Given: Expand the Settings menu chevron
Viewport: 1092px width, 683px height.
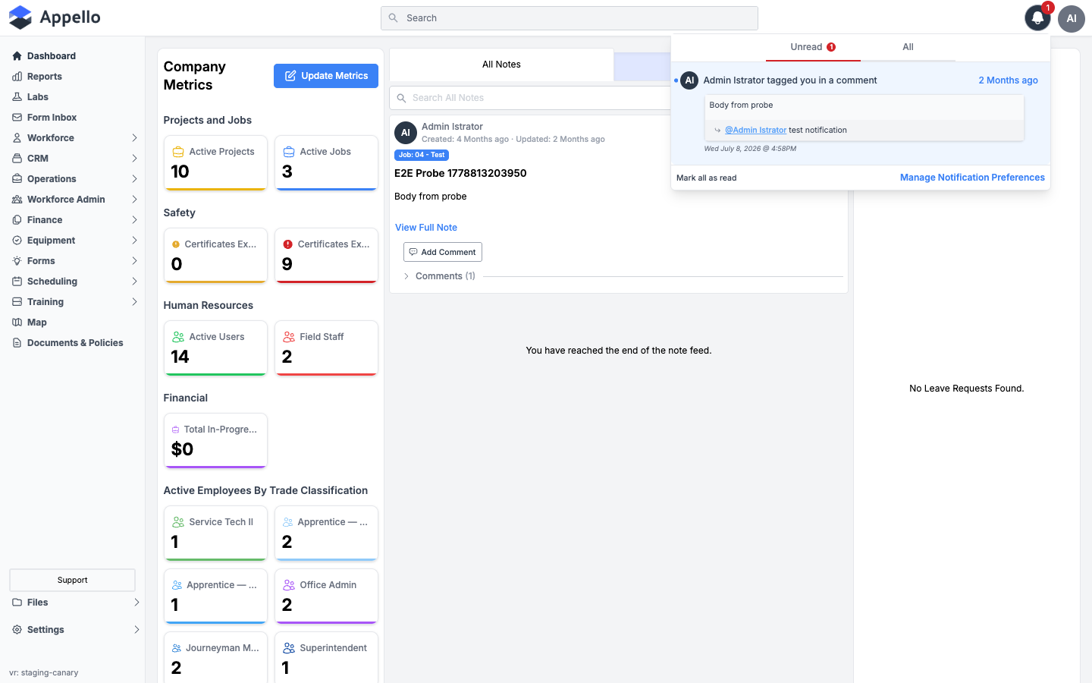Looking at the screenshot, I should (136, 630).
